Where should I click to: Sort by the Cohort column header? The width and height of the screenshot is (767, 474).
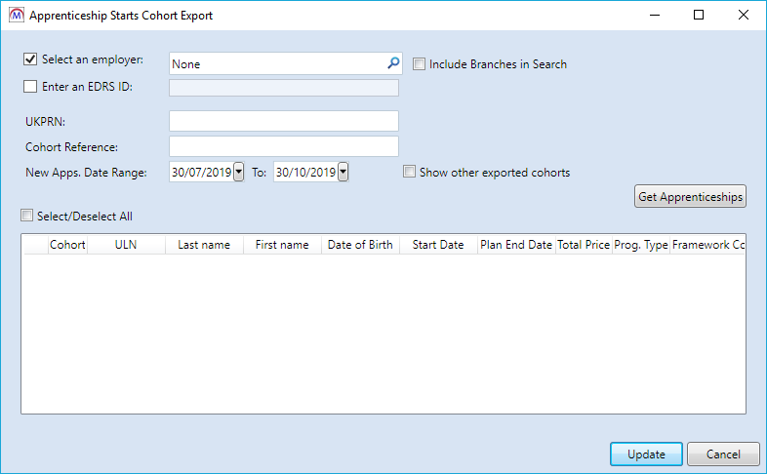point(67,245)
